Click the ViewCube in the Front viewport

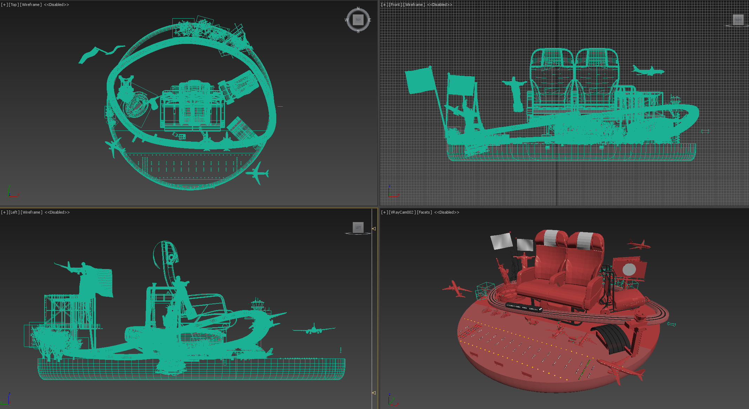click(x=738, y=20)
